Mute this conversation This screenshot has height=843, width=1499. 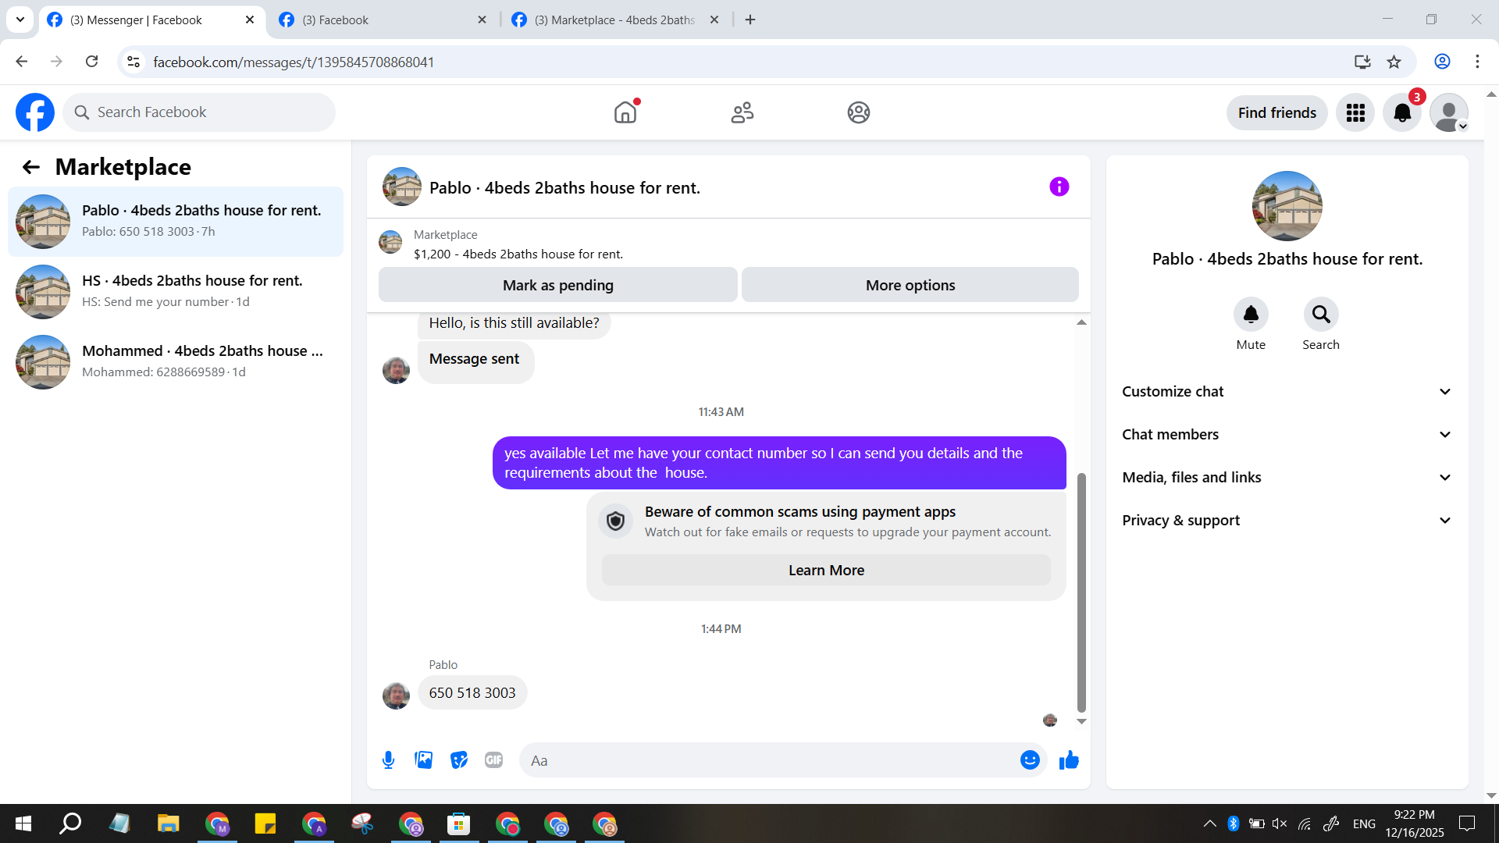(1251, 315)
